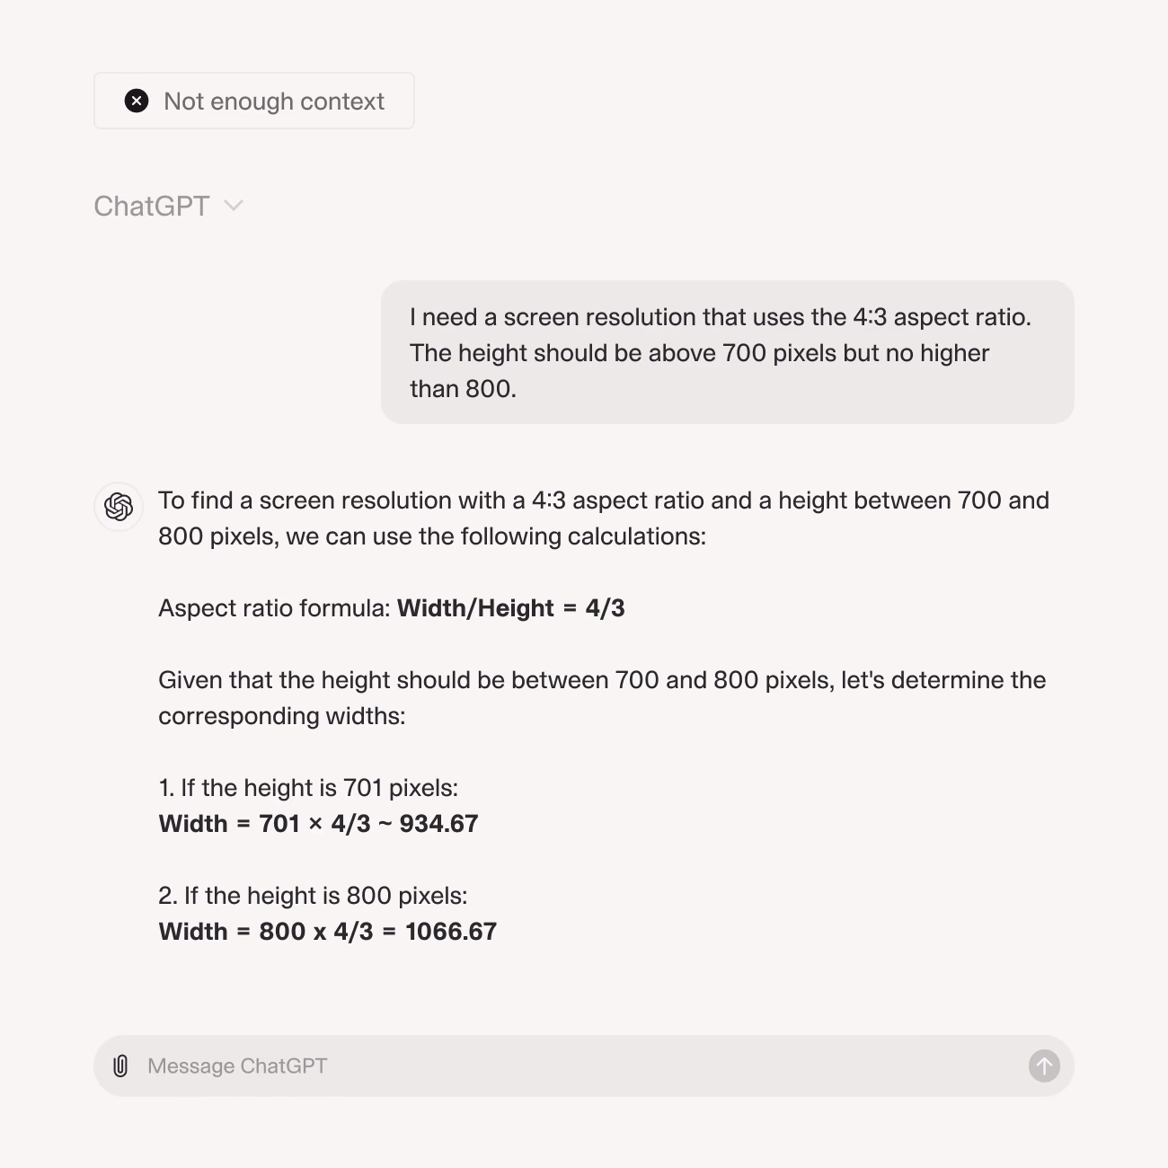The width and height of the screenshot is (1168, 1168).
Task: Click the 1066.67 width value
Action: point(451,932)
